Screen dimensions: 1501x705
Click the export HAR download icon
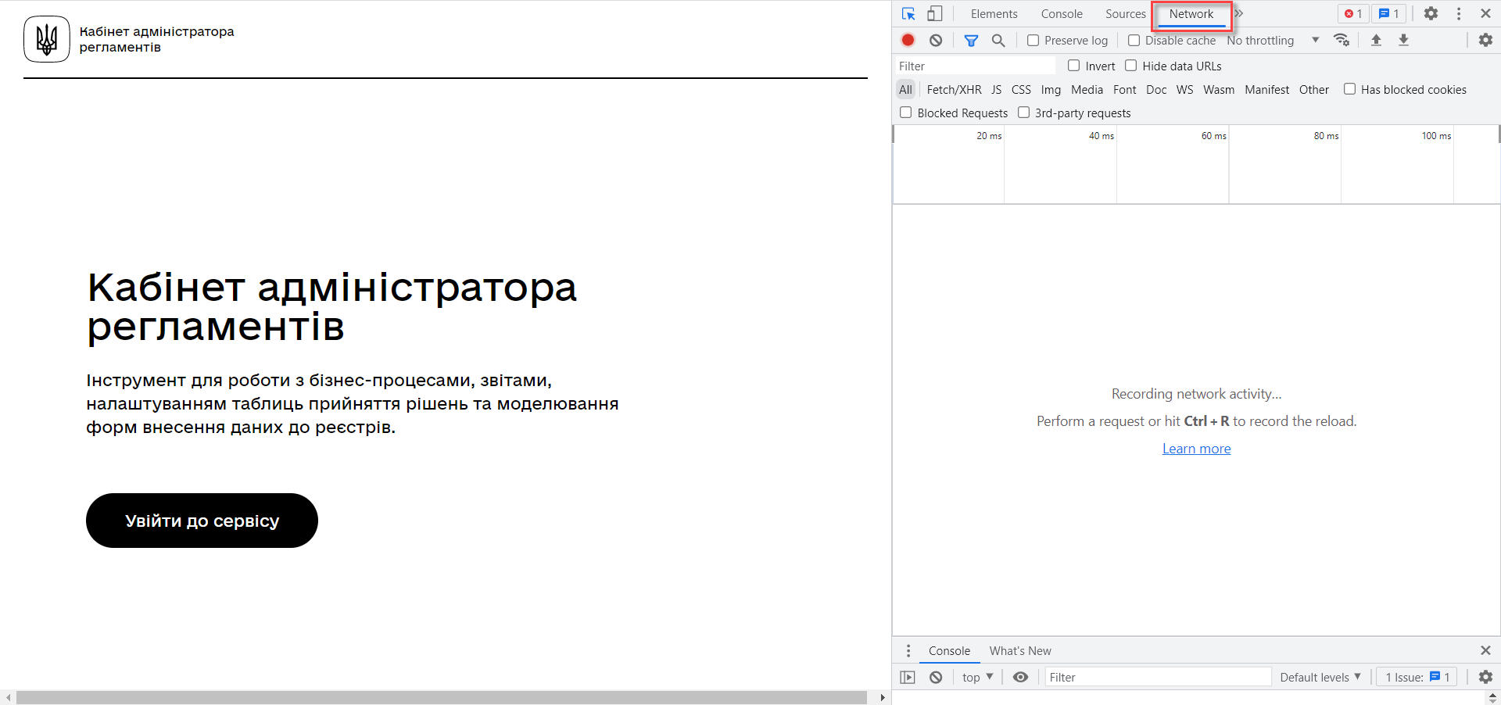1403,41
